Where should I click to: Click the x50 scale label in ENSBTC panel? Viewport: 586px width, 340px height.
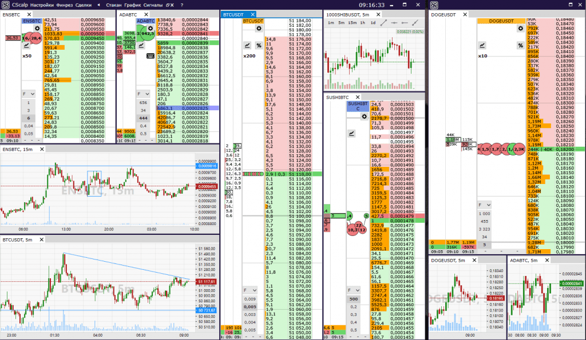coord(27,56)
